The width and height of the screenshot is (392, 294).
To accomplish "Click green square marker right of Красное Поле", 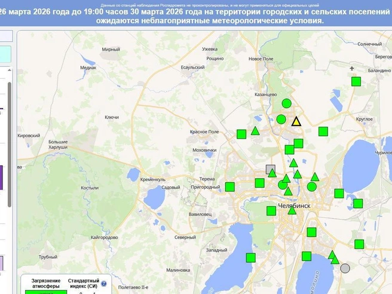I will [241, 134].
